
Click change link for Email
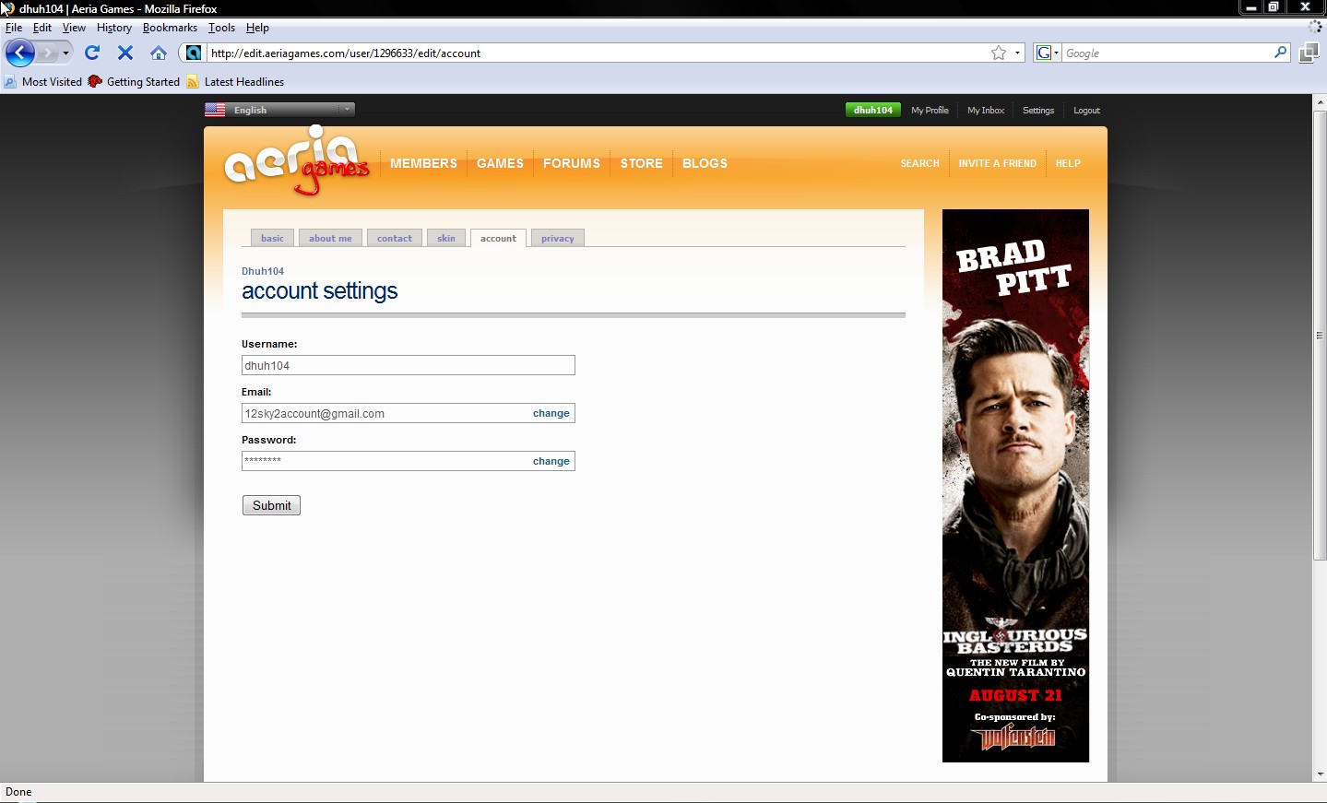pos(551,413)
